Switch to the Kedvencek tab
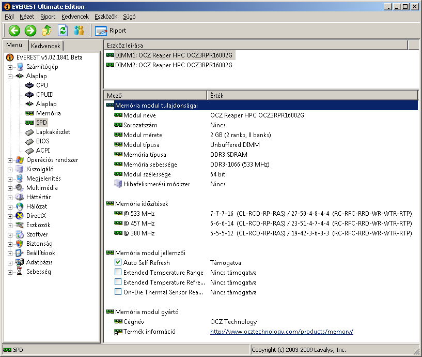422x357 pixels. click(x=46, y=46)
